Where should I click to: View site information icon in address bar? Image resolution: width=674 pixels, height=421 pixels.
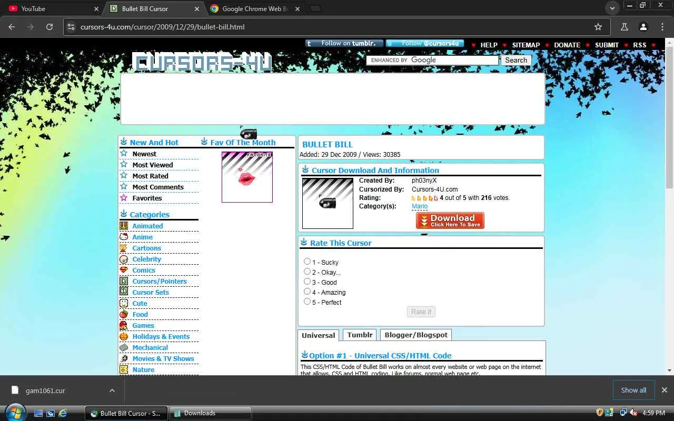[71, 27]
